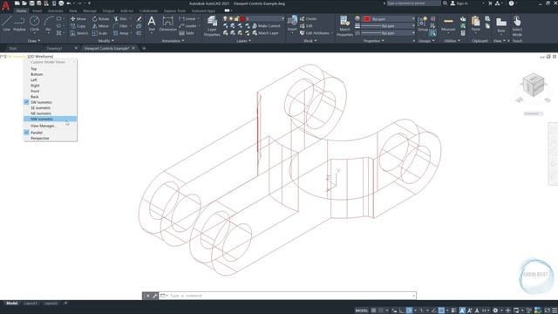Click the Mirror tool

coord(100,26)
